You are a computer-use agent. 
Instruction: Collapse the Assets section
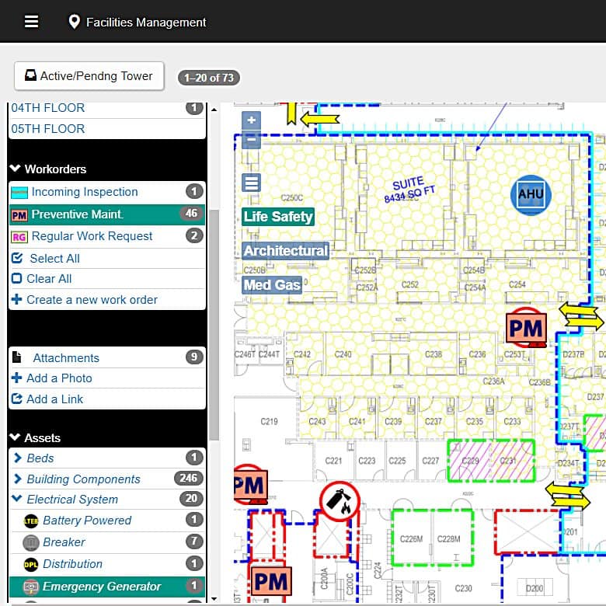[x=35, y=438]
